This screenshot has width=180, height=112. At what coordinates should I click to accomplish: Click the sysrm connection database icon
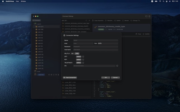pyautogui.click(x=35, y=24)
